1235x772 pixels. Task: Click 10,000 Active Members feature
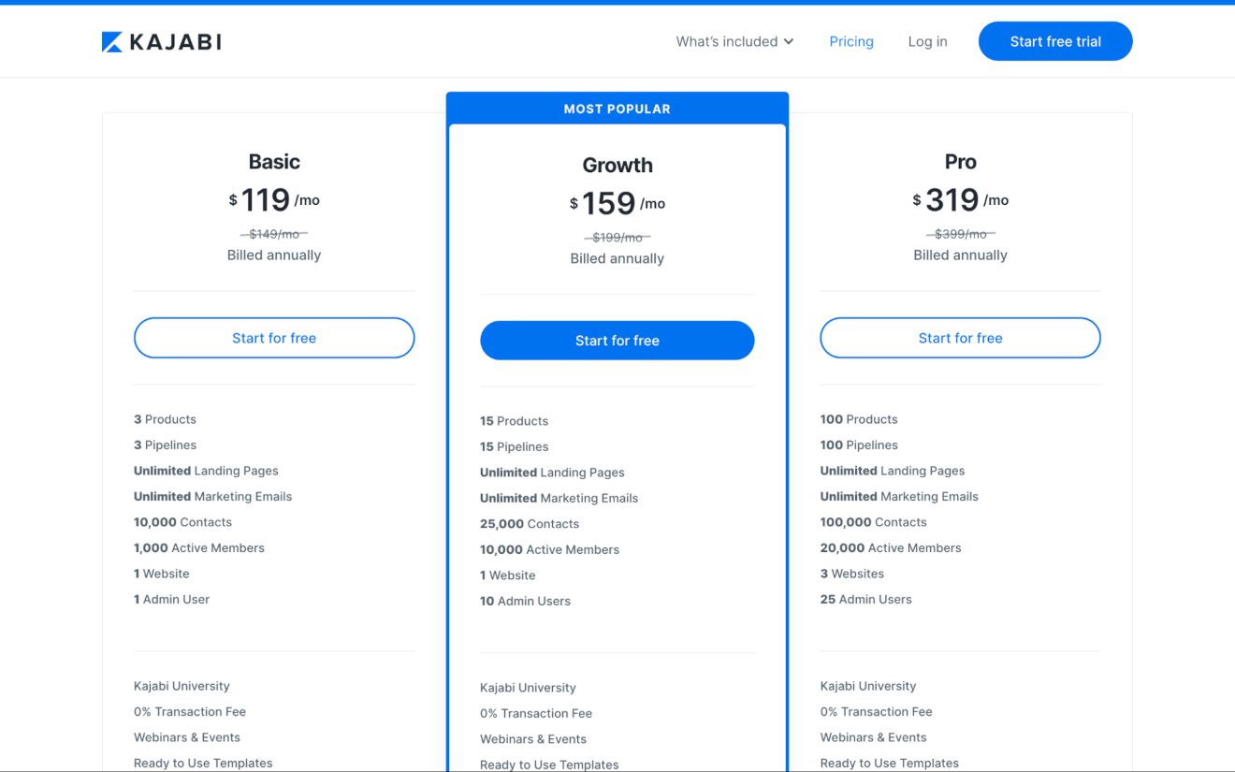tap(549, 550)
